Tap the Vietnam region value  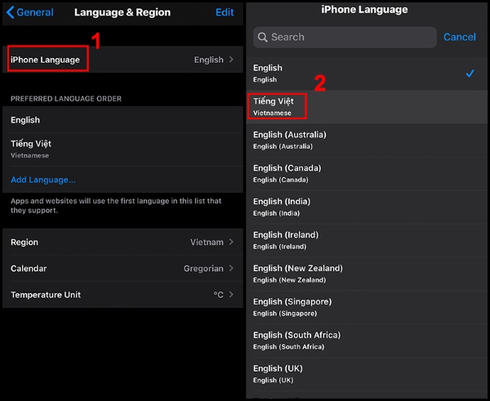click(x=207, y=242)
